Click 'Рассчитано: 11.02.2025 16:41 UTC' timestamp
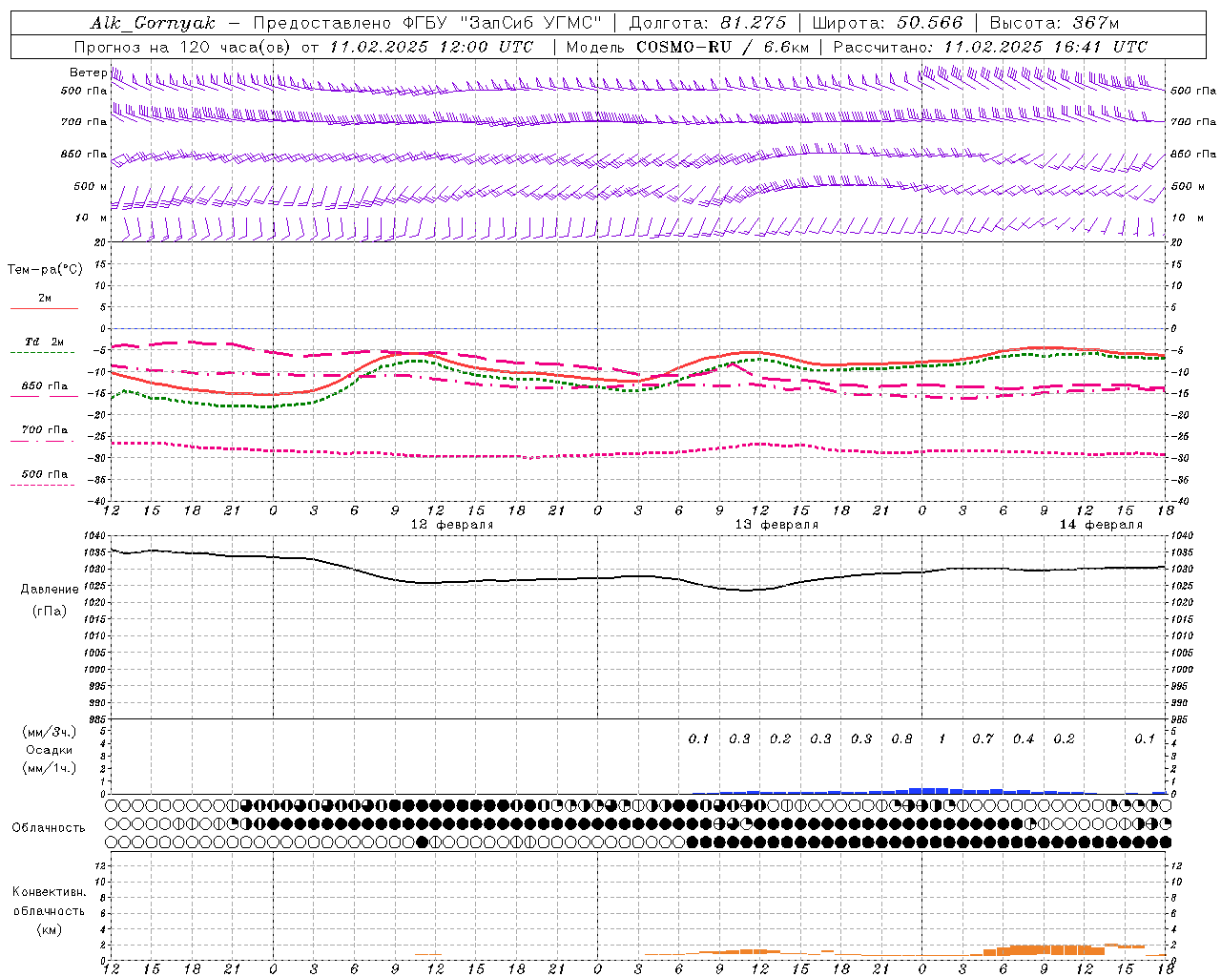Viewport: 1221px width, 977px height. 990,47
